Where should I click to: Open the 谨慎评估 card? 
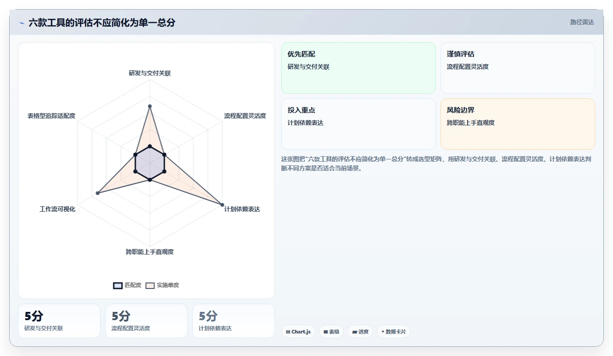coord(518,68)
